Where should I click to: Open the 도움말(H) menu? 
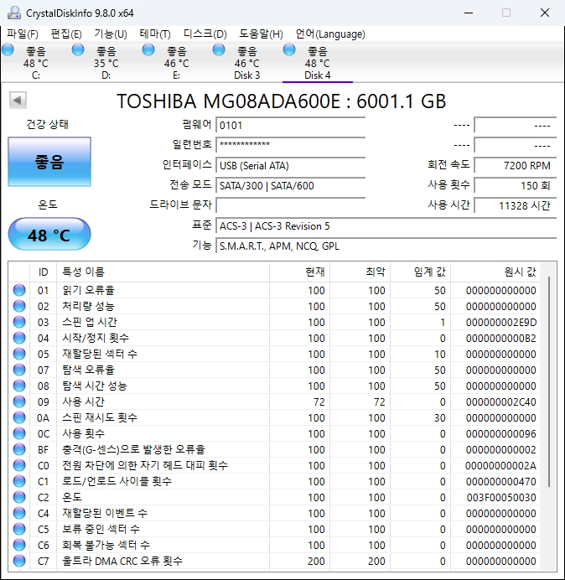pyautogui.click(x=261, y=34)
